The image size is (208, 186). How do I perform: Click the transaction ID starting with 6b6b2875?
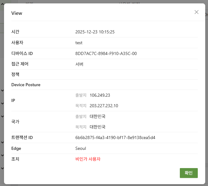pyautogui.click(x=115, y=137)
